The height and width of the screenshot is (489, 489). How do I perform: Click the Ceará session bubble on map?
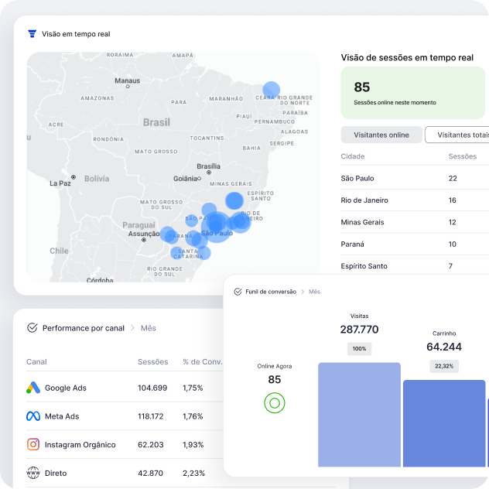click(x=272, y=90)
